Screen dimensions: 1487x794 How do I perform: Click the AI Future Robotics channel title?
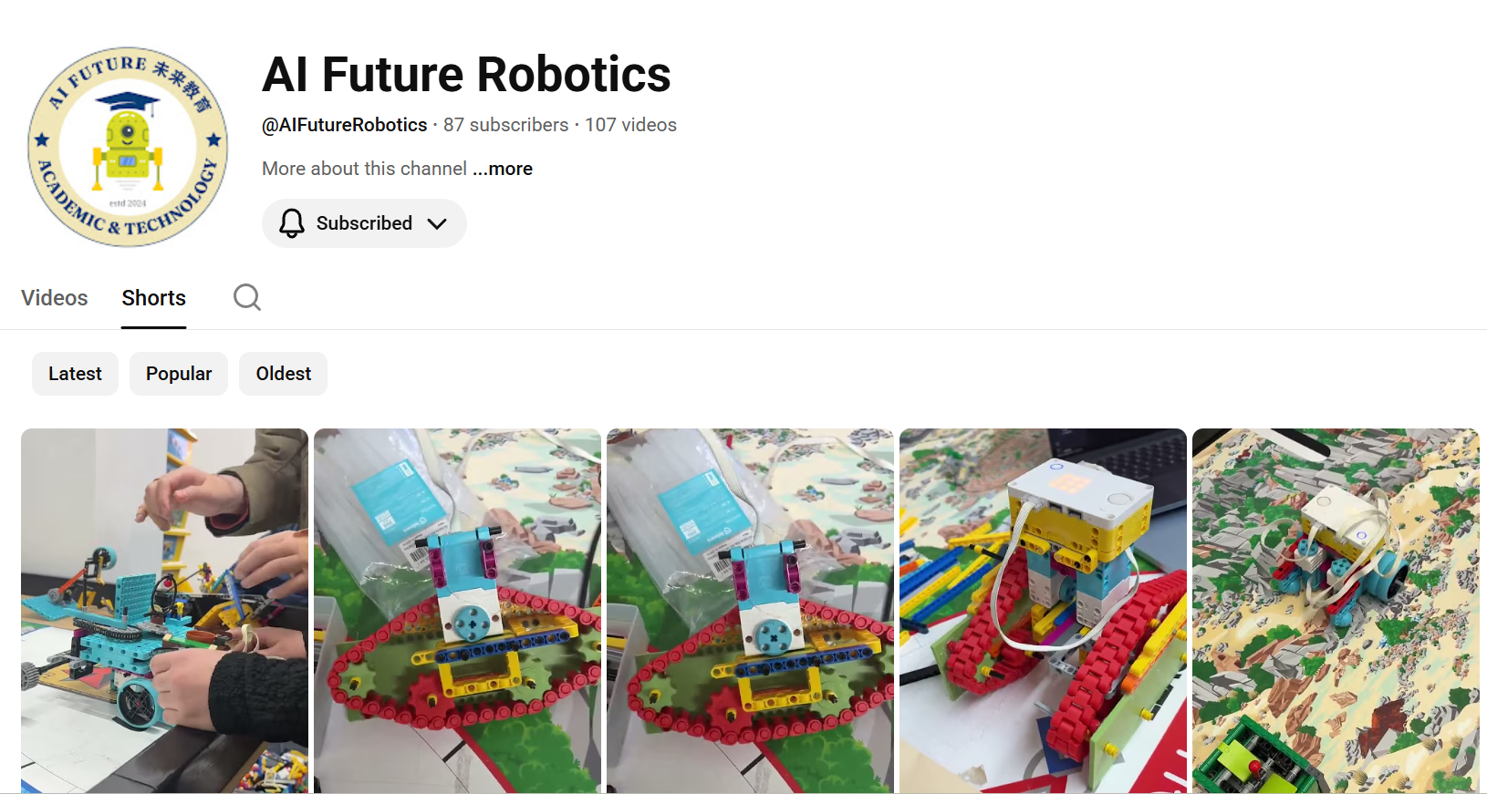pyautogui.click(x=466, y=74)
